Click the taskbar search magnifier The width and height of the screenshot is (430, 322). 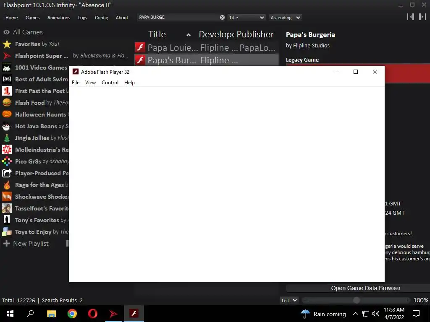pos(30,314)
